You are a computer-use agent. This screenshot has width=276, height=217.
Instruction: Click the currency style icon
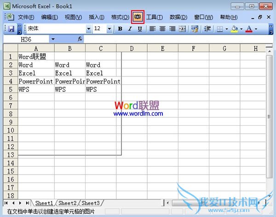(x=195, y=29)
